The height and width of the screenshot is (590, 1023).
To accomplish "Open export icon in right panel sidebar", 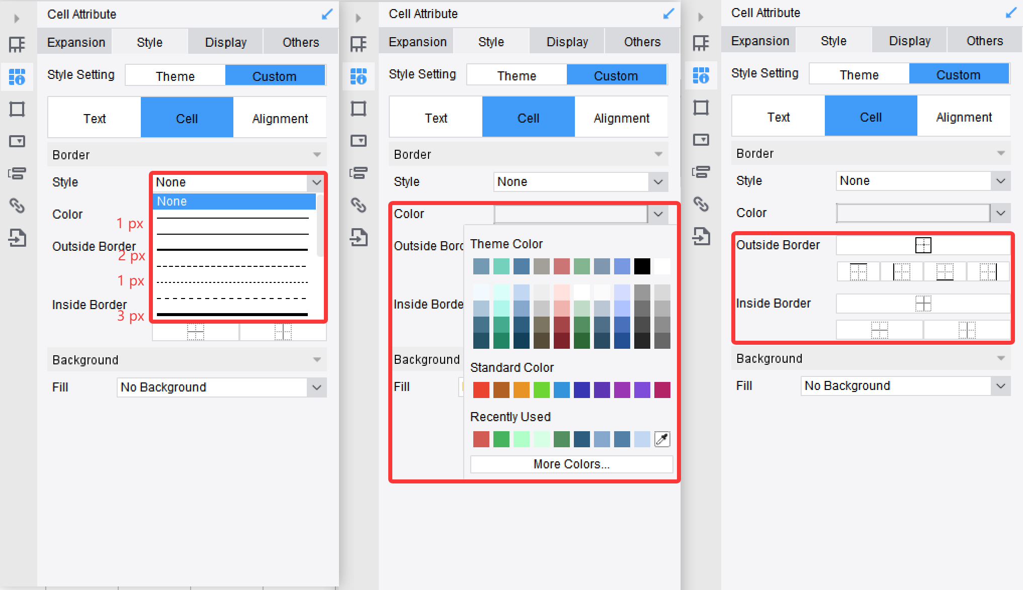I will coord(701,236).
